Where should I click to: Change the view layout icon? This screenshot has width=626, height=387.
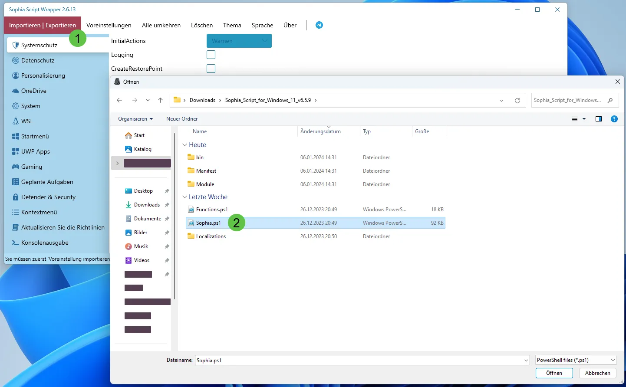(575, 119)
